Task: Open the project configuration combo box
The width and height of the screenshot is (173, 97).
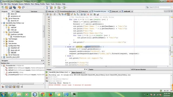Action: [36, 8]
